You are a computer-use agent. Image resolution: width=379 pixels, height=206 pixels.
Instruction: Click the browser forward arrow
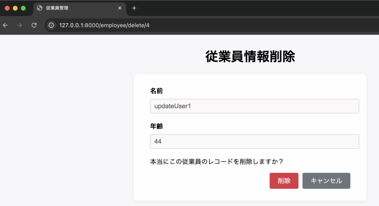(x=20, y=25)
